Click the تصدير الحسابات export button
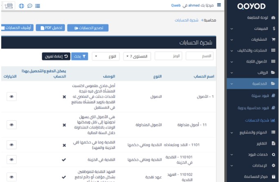Viewport: 279px width, 182px height. point(88,28)
